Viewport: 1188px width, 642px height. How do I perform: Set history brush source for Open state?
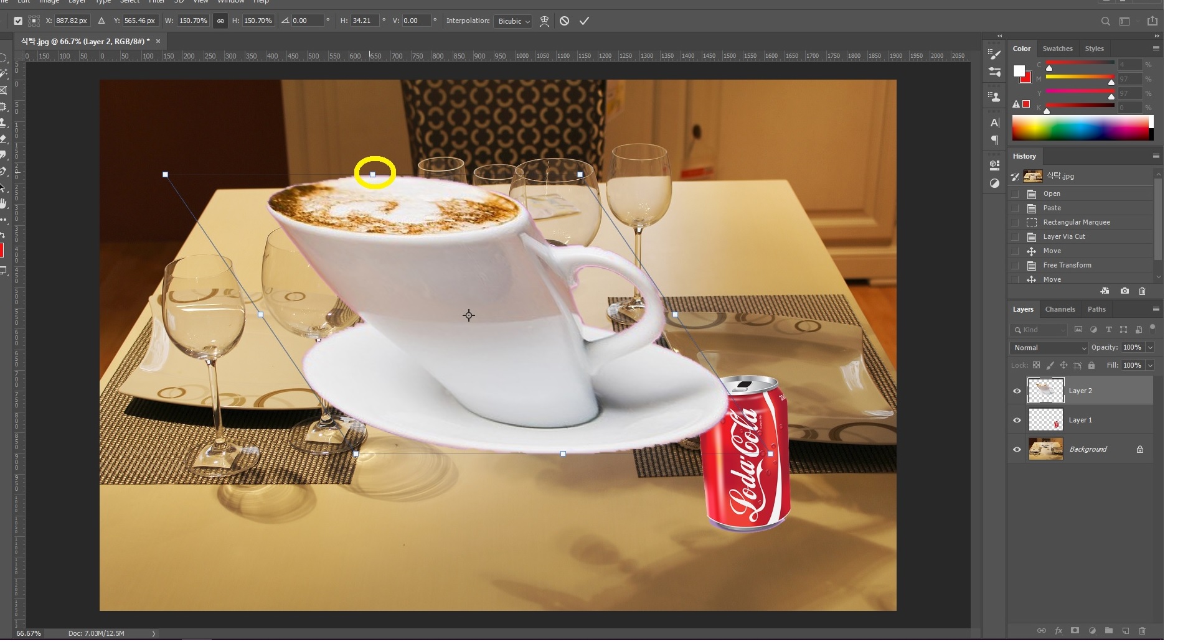coord(1015,193)
